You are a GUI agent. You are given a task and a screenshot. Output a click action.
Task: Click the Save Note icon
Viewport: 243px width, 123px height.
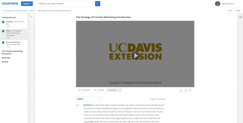pyautogui.click(x=79, y=90)
